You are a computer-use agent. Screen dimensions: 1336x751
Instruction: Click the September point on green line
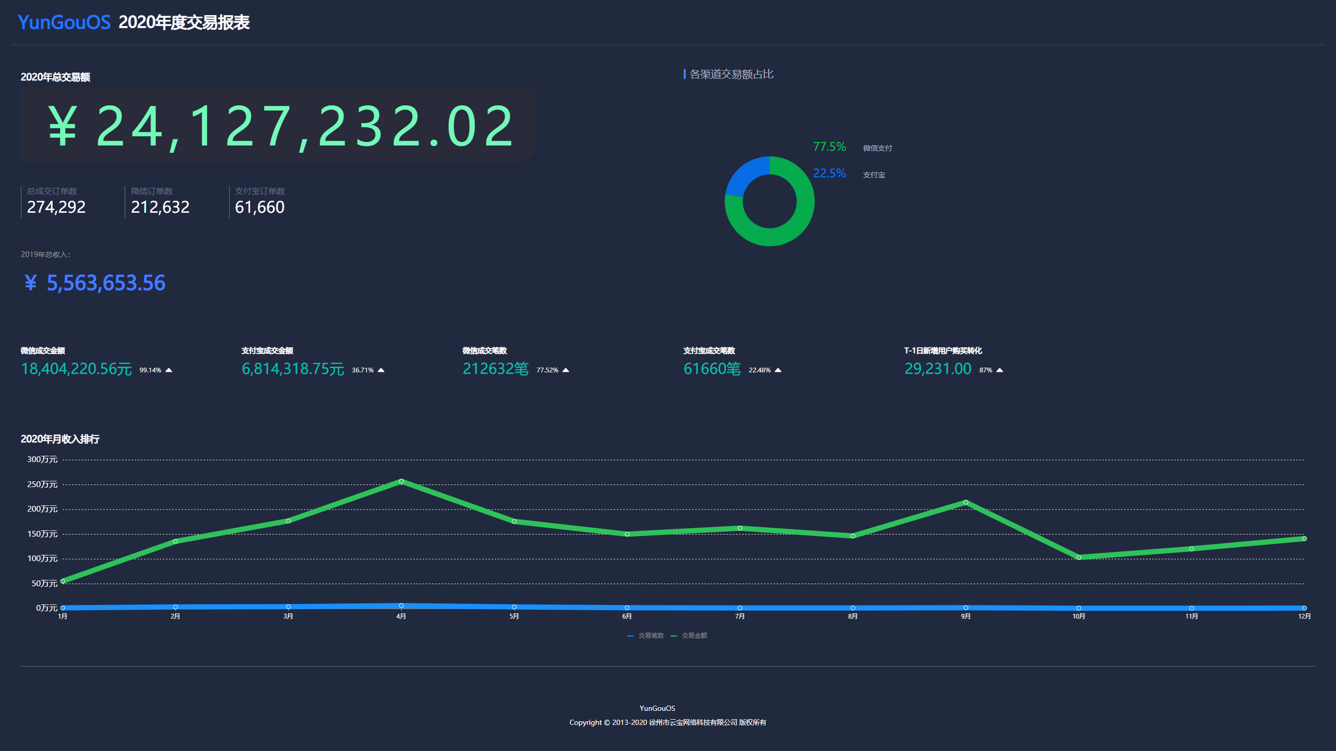click(x=966, y=502)
